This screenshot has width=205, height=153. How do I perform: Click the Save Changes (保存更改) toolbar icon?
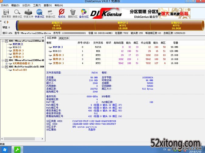click(x=6, y=13)
